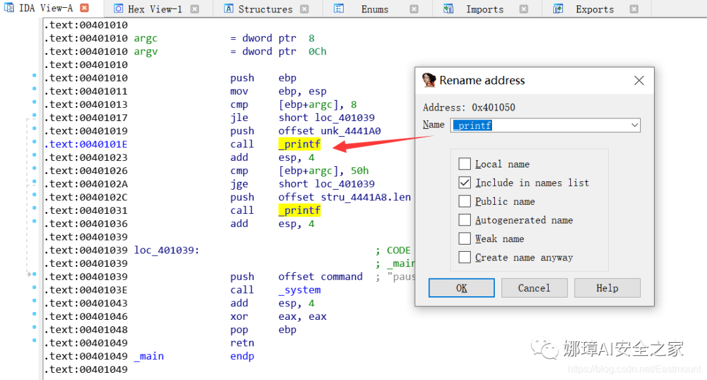Click offset unk_4441A0 operand
The image size is (707, 380).
(329, 131)
